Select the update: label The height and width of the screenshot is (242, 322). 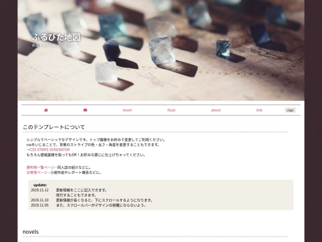pos(40,185)
